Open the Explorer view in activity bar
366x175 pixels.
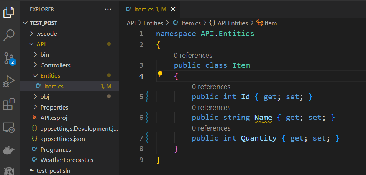coord(9,12)
